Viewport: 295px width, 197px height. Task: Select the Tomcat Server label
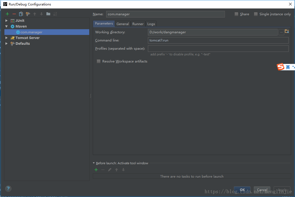point(28,38)
